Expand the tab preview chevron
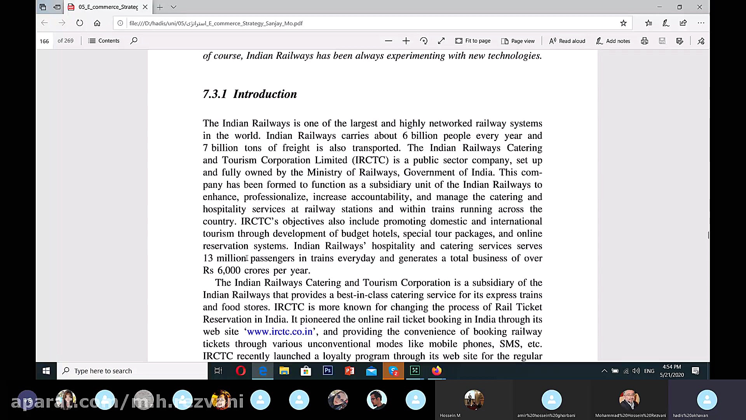The width and height of the screenshot is (746, 420). click(x=174, y=7)
